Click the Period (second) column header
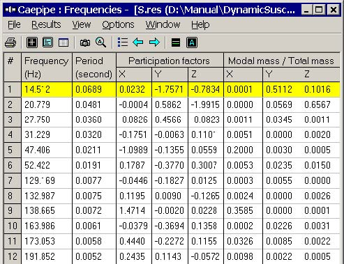The image size is (344, 264). tap(94, 68)
